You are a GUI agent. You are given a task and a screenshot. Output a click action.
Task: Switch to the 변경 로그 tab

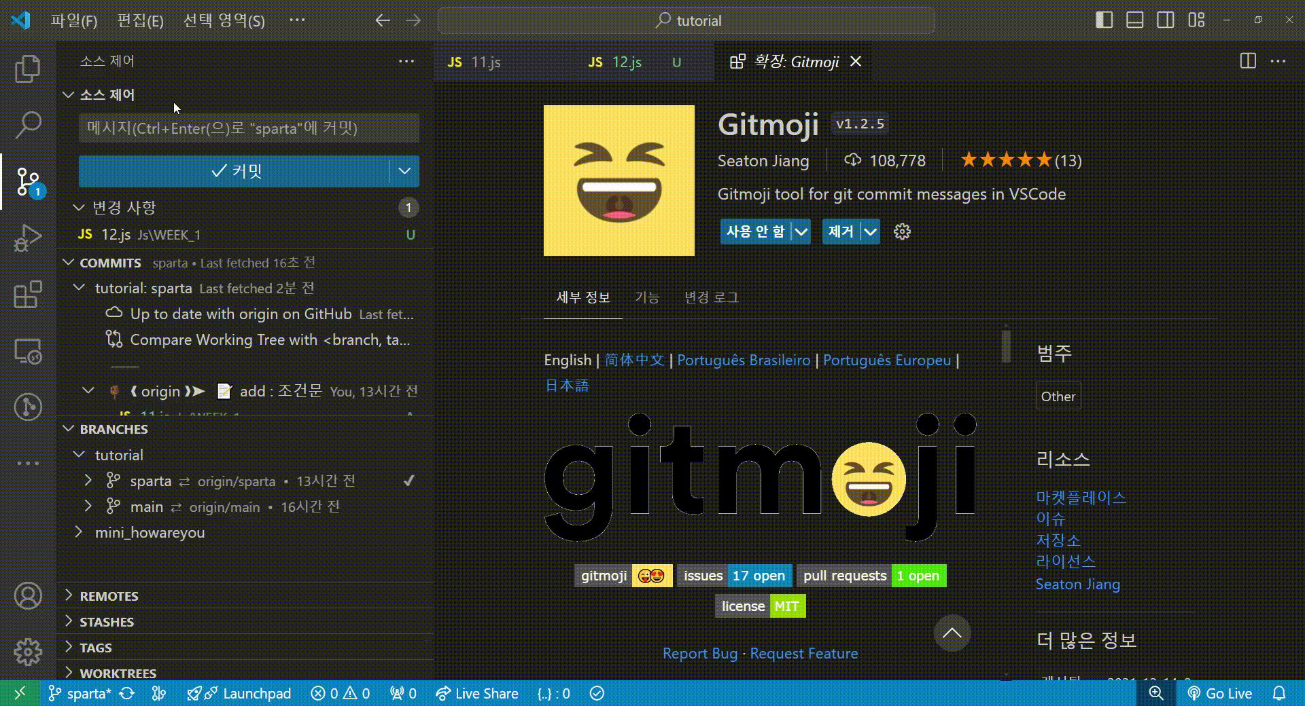pos(711,297)
